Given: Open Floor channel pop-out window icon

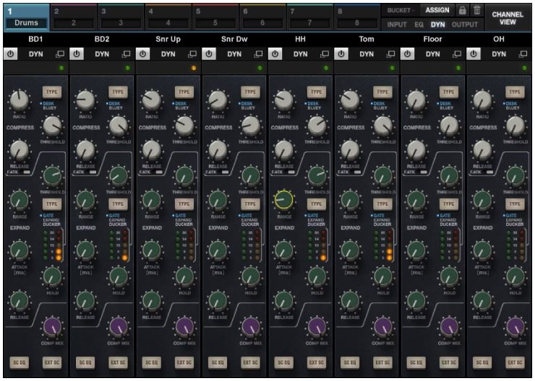Looking at the screenshot, I should pos(458,54).
